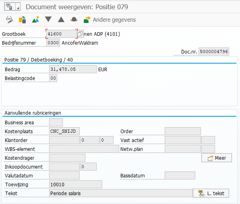Click the Display/Change glasses pencil icon
240x204 pixels.
pyautogui.click(x=10, y=20)
